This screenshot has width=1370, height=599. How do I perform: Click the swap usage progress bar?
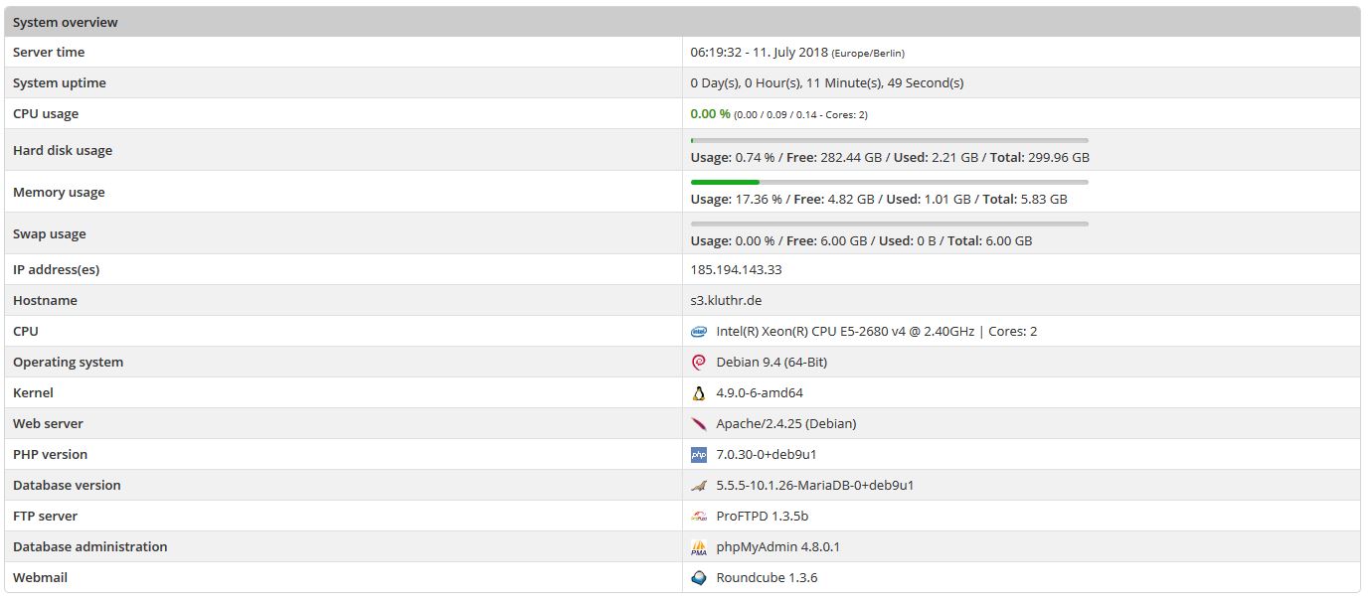point(889,225)
